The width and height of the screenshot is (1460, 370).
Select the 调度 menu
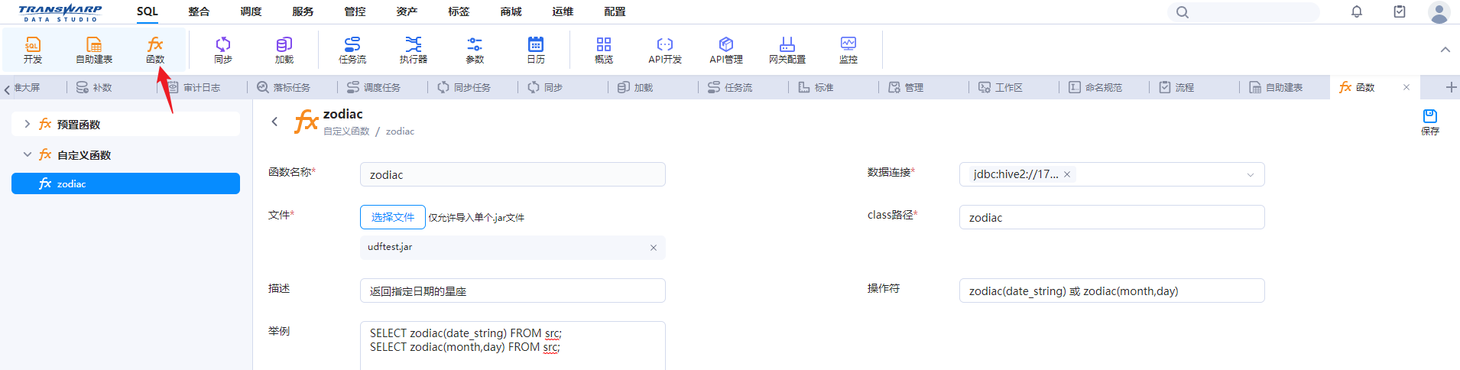[251, 11]
